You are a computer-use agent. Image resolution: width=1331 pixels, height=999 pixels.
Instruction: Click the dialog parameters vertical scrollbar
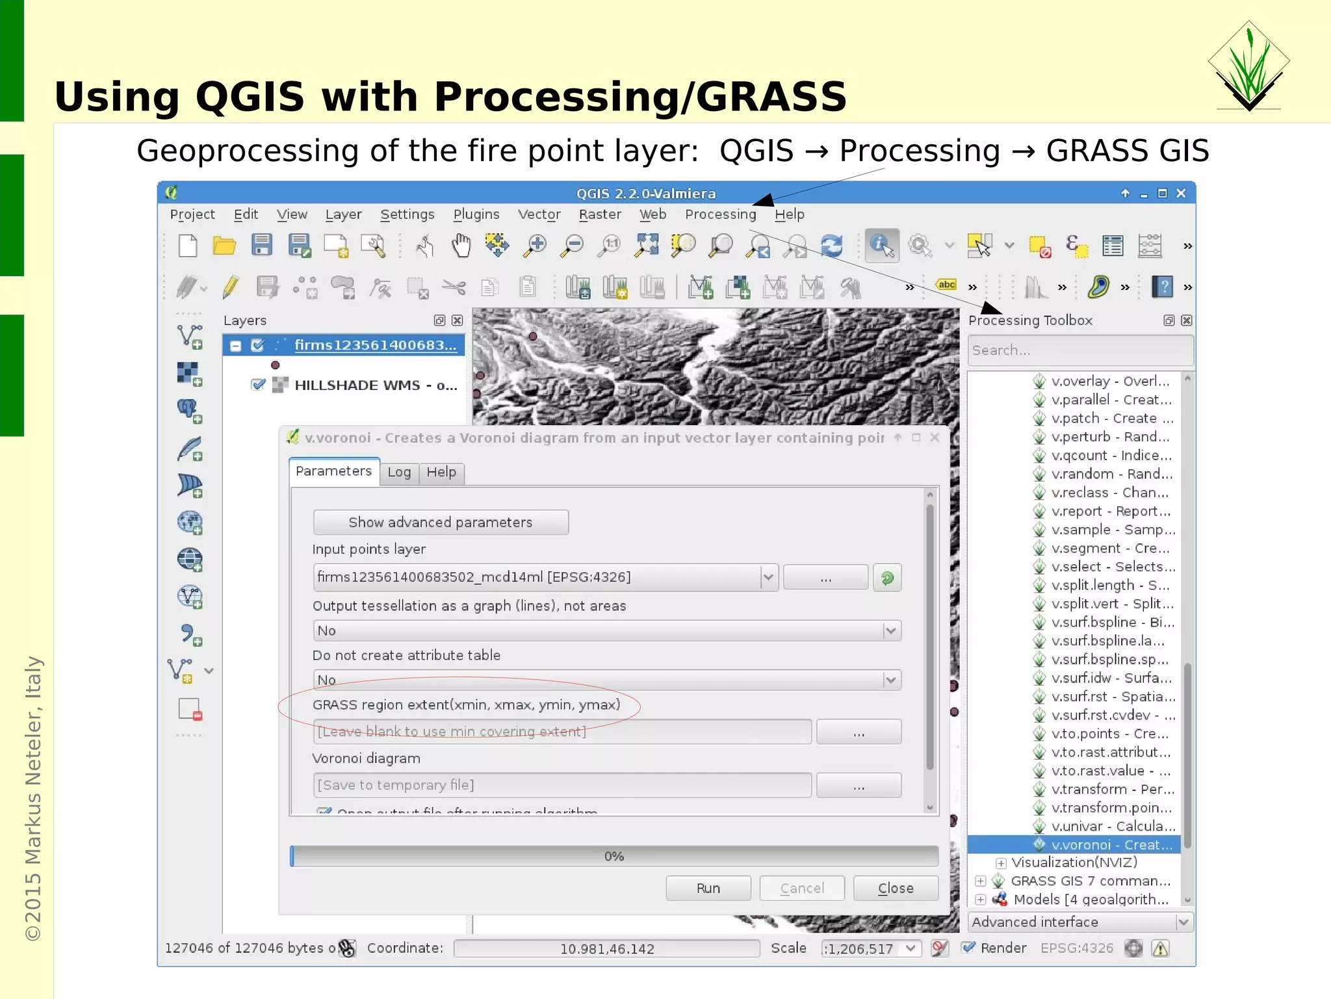[x=930, y=637]
